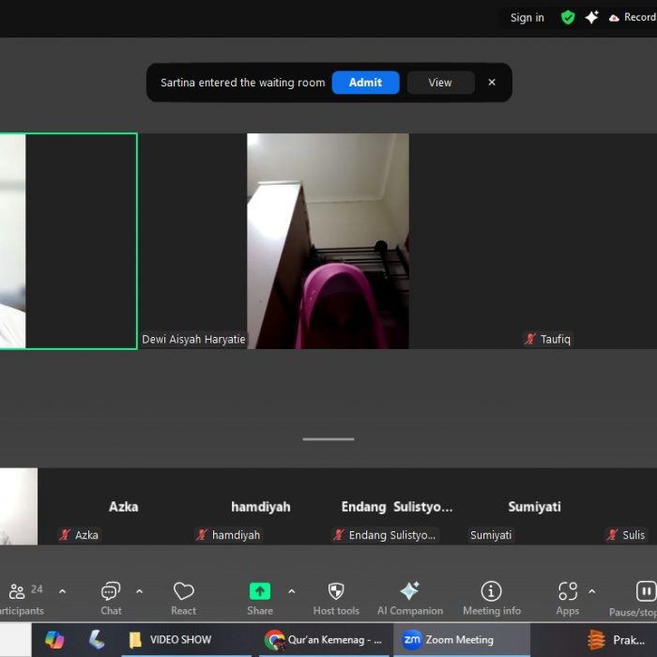Expand the Apps options chevron
The image size is (657, 657).
(x=591, y=591)
